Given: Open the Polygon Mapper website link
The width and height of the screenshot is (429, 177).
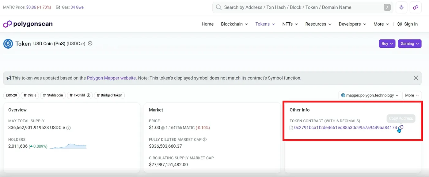Looking at the screenshot, I should (111, 78).
